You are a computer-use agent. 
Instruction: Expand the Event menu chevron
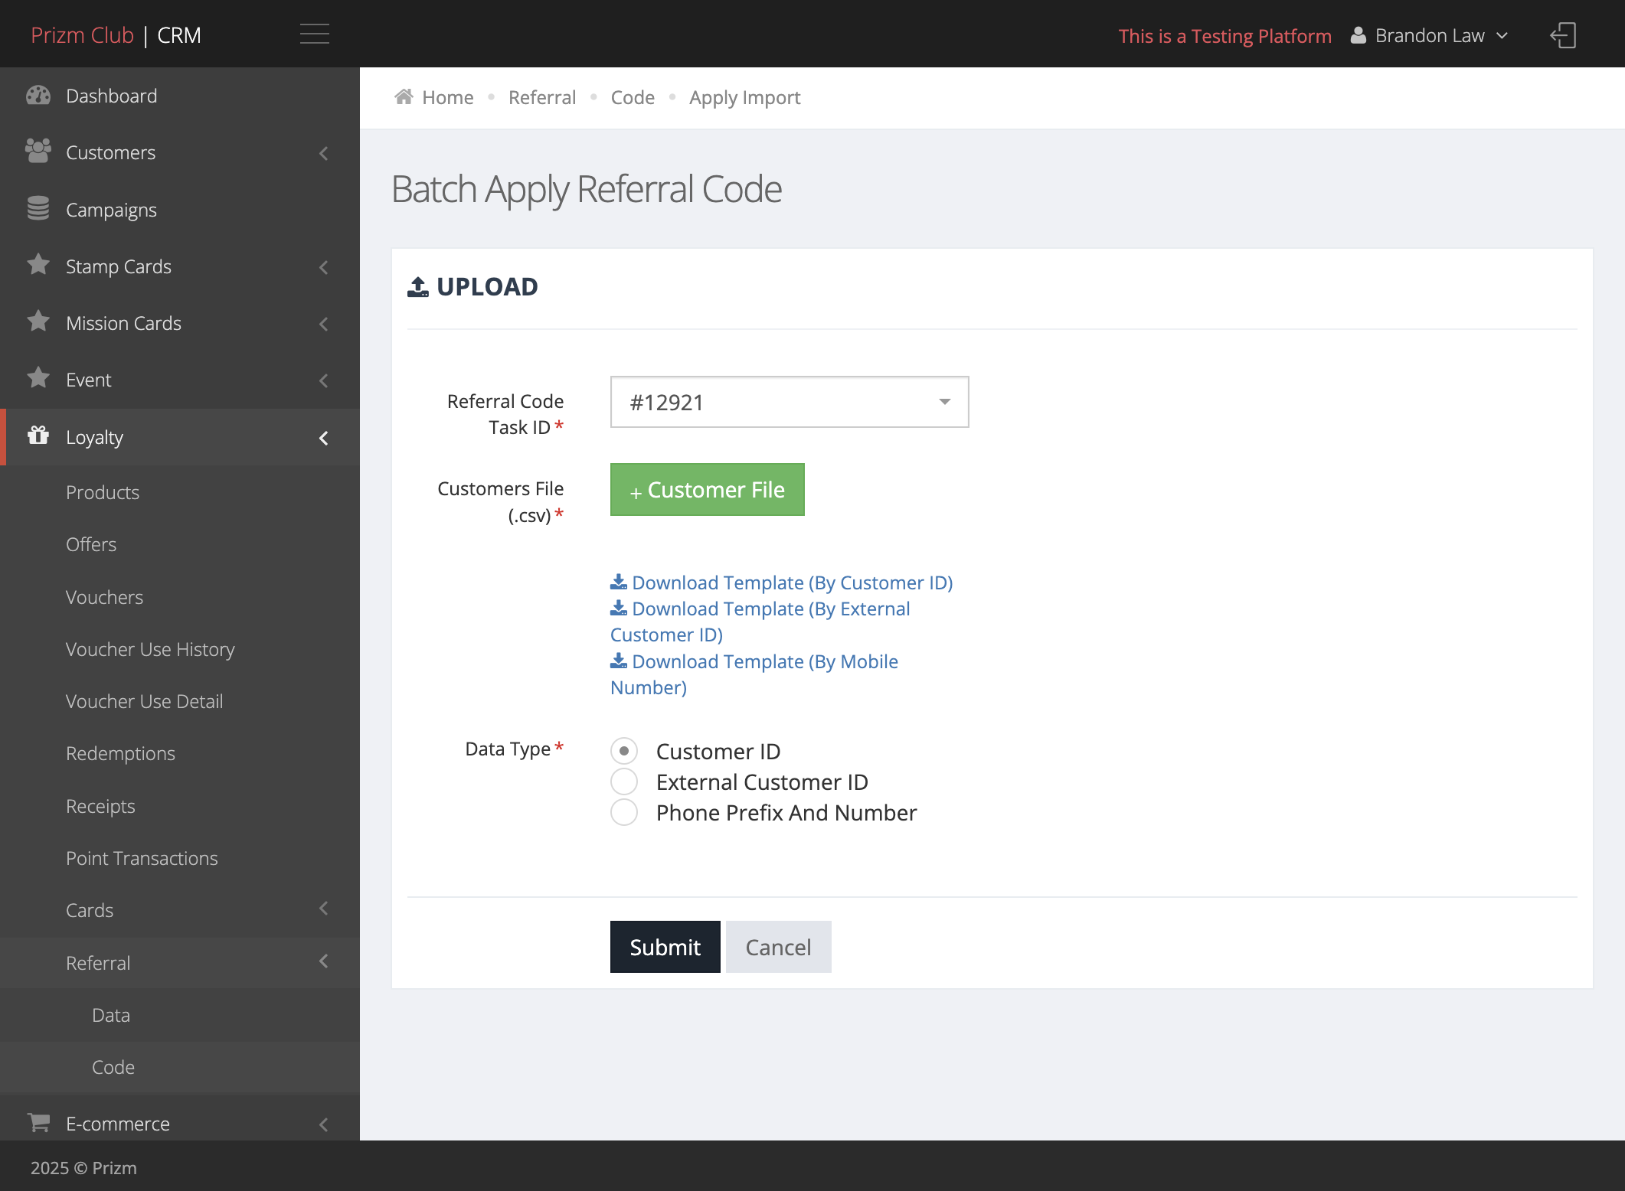(x=324, y=380)
